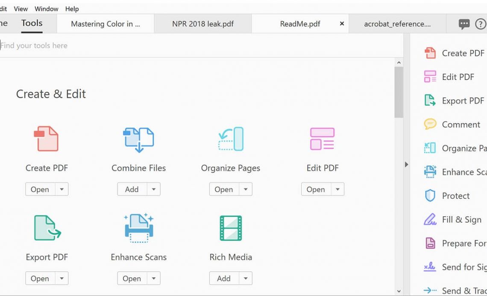Collapse the right tools pane arrow
Screen dimensions: 487x296
[406, 164]
